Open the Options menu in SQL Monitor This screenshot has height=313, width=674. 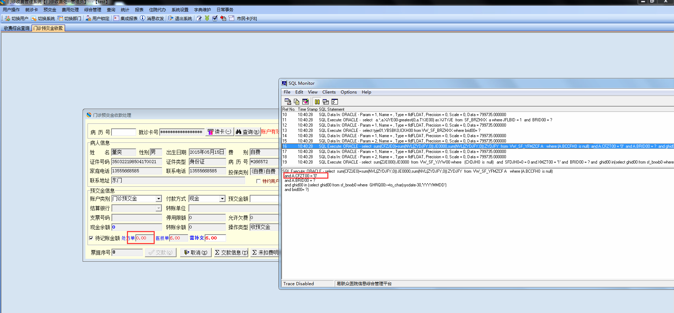(348, 92)
